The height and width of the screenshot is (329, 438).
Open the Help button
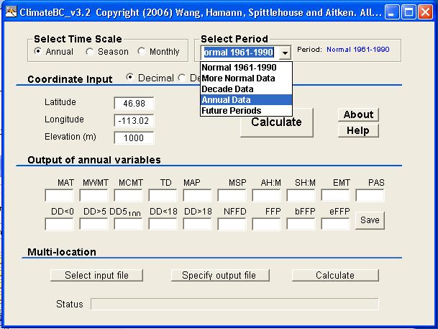[357, 130]
